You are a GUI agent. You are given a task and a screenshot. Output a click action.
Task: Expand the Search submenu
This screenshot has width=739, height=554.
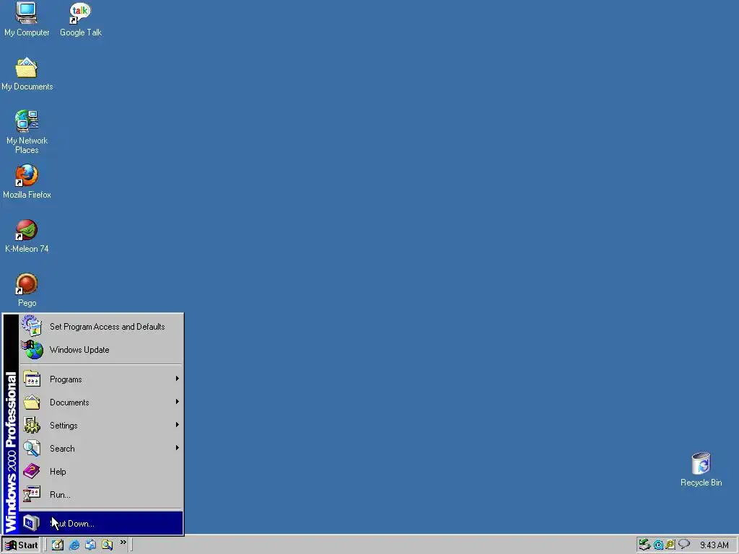point(101,449)
